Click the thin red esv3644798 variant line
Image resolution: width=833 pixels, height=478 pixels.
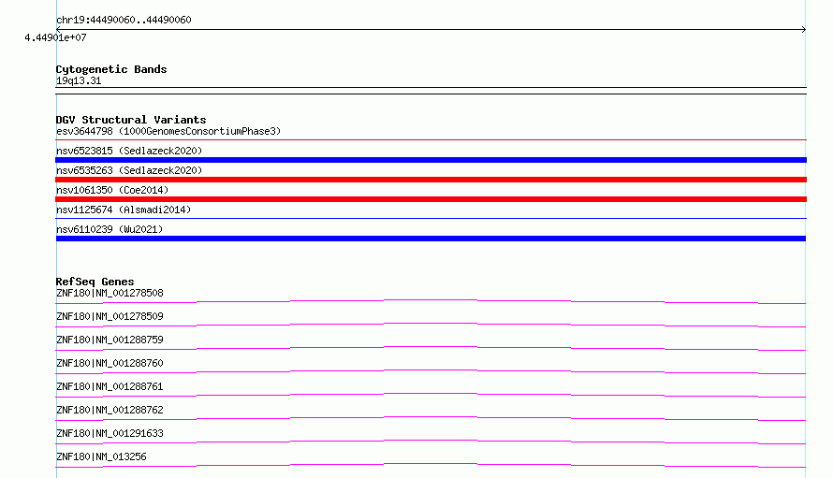pos(431,139)
